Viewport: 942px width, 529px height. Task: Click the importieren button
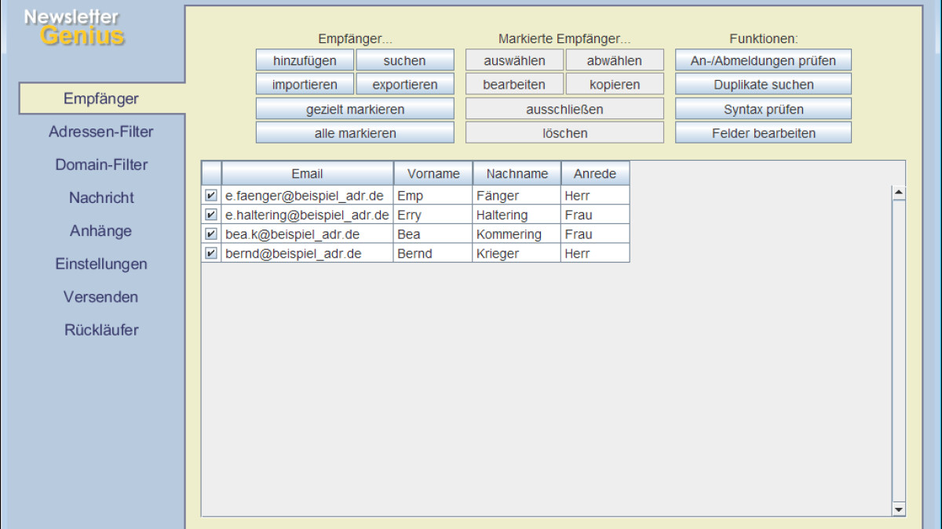[305, 85]
